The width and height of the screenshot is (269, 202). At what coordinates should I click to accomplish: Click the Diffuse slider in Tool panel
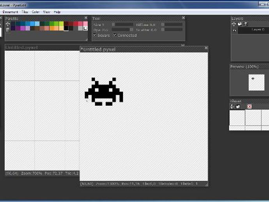[172, 25]
